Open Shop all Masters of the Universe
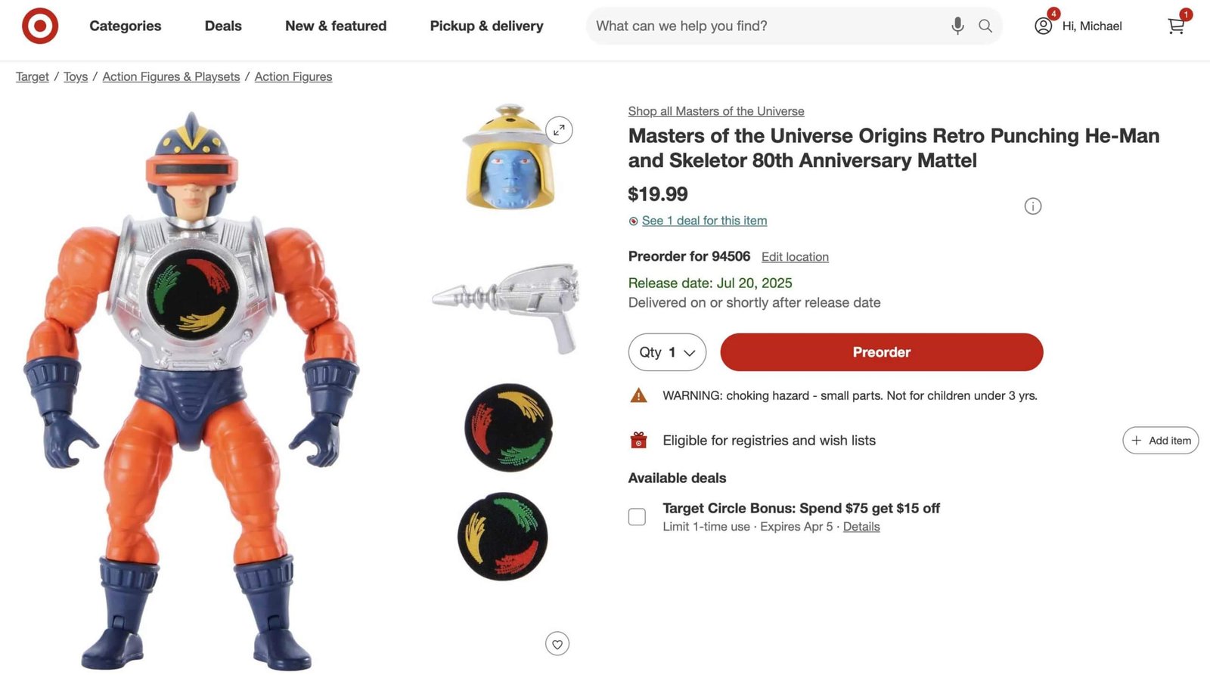The image size is (1210, 675). pyautogui.click(x=715, y=111)
